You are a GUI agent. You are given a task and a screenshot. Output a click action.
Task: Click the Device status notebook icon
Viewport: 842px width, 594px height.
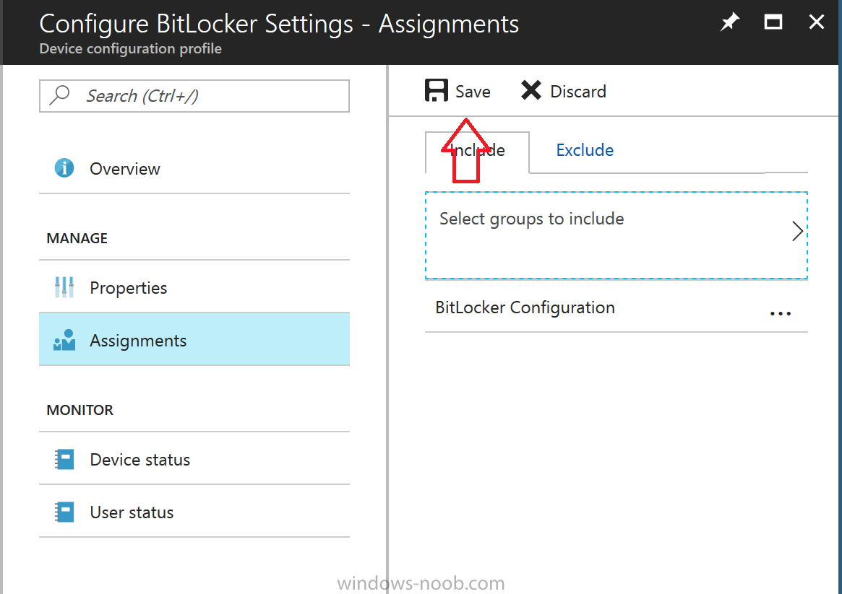click(64, 460)
